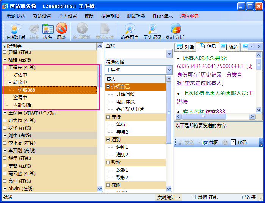
Task: Collapse the 介绍自己 category
Action: tap(108, 87)
